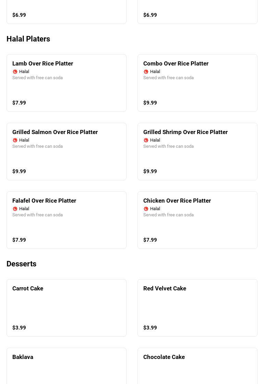Select the Red Velvet Cake card

197,308
